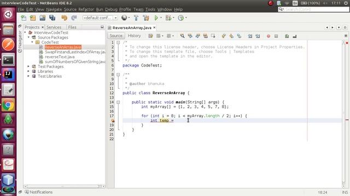Screen dimensions: 350x196
Task: Open the Navigate menu
Action: pyautogui.click(x=54, y=9)
